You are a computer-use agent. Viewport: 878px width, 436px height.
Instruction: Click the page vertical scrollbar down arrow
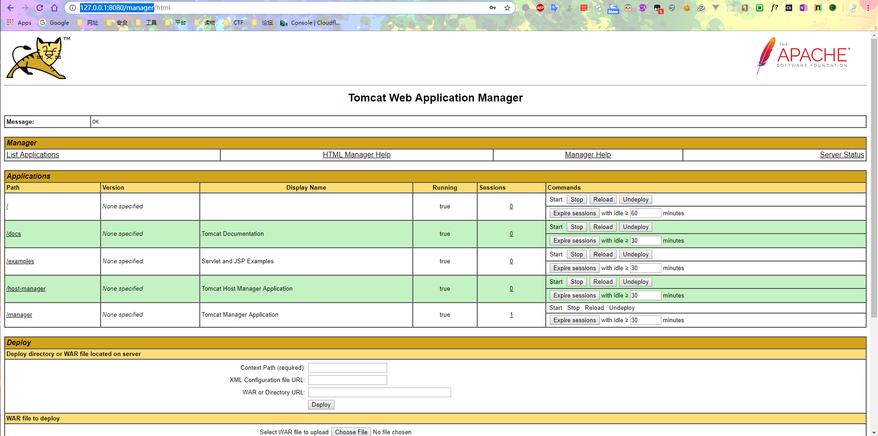(x=874, y=432)
